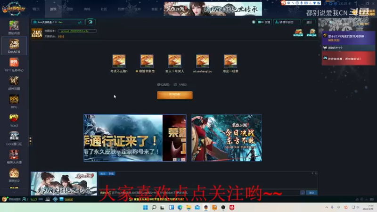The height and width of the screenshot is (212, 377).
Task: Open the 任务 tasks tab in top navigation
Action: point(138,9)
